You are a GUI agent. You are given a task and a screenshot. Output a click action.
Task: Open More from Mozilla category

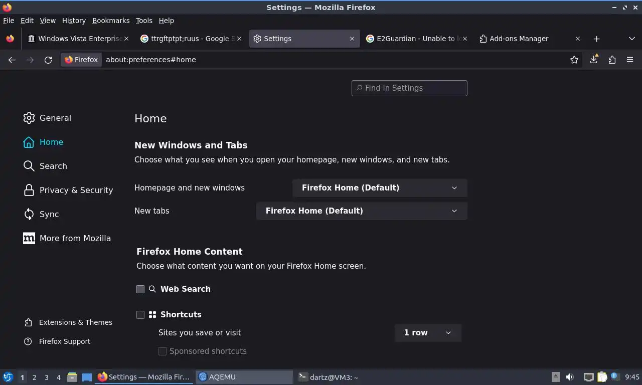pyautogui.click(x=67, y=238)
